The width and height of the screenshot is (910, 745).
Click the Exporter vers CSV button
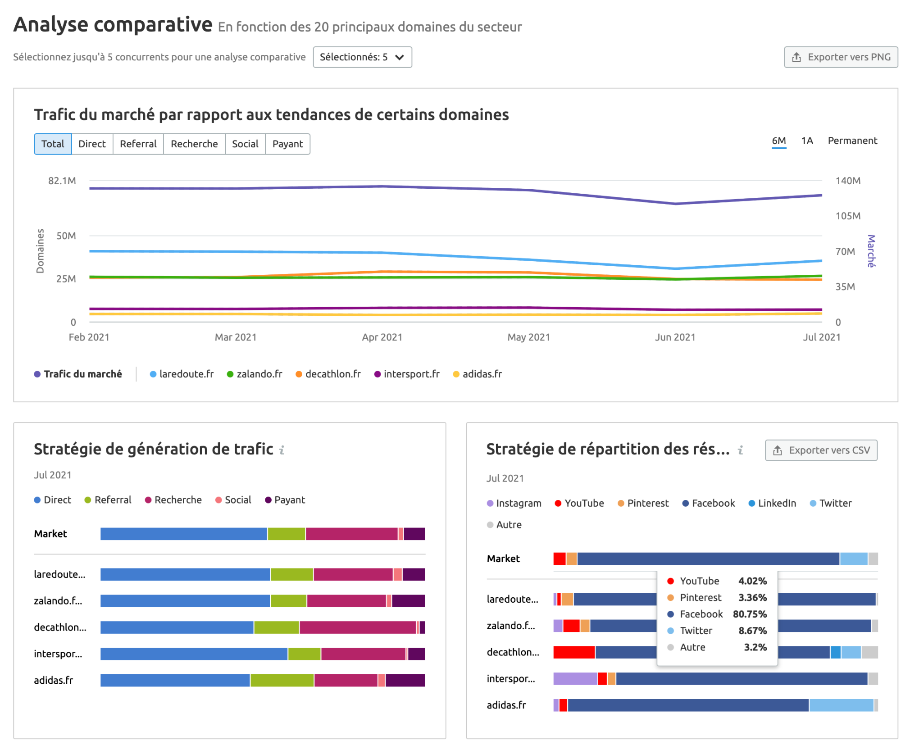(x=821, y=450)
